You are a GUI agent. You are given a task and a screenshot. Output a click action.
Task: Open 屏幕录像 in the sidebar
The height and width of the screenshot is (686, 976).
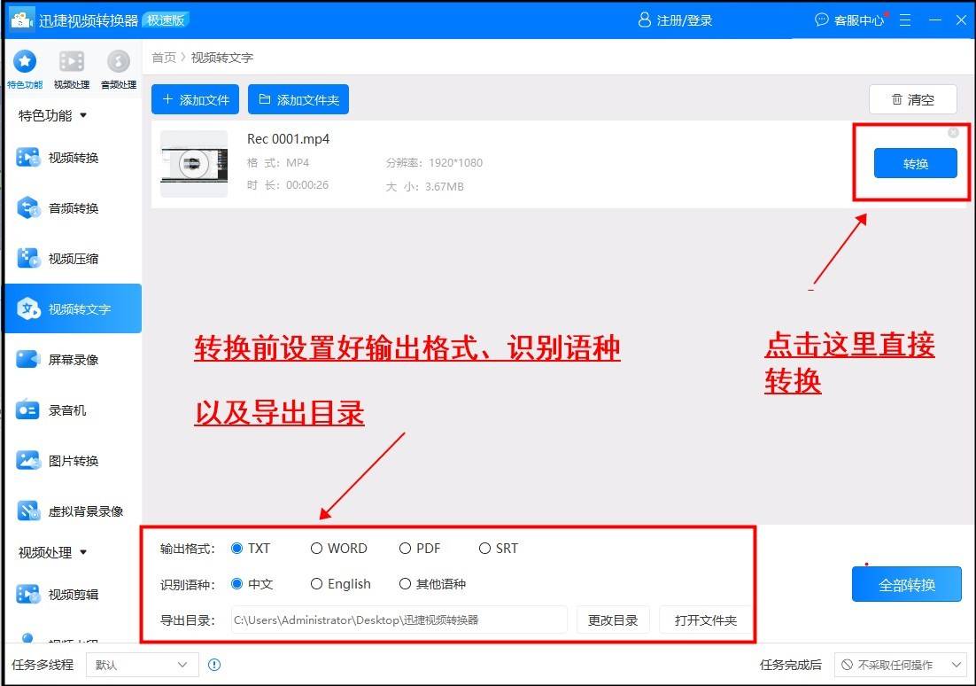pos(73,360)
